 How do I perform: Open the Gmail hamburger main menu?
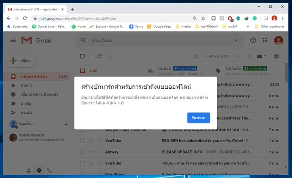coord(13,41)
